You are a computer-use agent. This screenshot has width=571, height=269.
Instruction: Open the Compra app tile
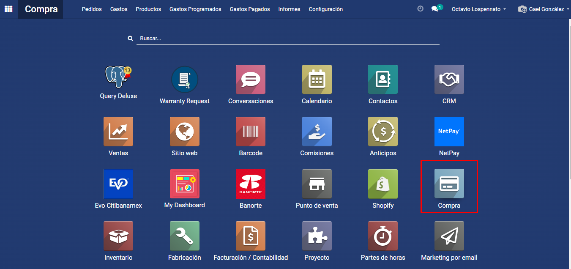point(449,184)
